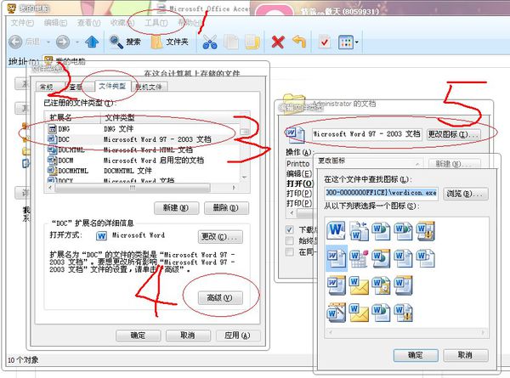
Task: Switch to the 脱机文件 tab
Action: coord(149,87)
